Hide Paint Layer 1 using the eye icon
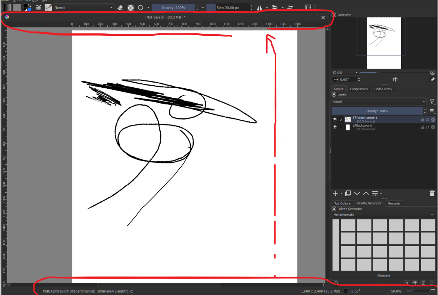Screen dimensions: 438x295 [x=335, y=120]
